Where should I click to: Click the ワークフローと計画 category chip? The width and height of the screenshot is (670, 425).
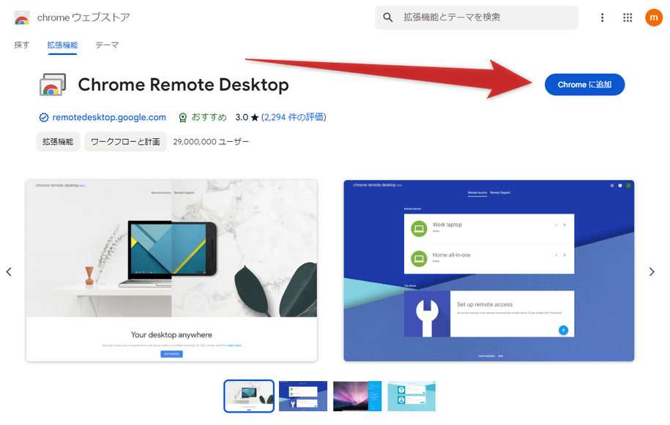point(126,142)
